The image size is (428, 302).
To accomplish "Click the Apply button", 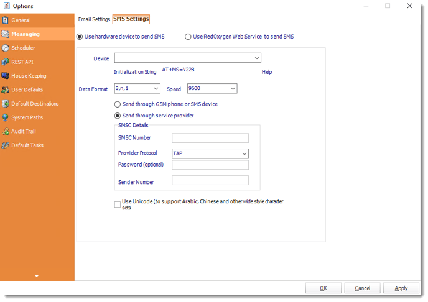I will point(401,288).
